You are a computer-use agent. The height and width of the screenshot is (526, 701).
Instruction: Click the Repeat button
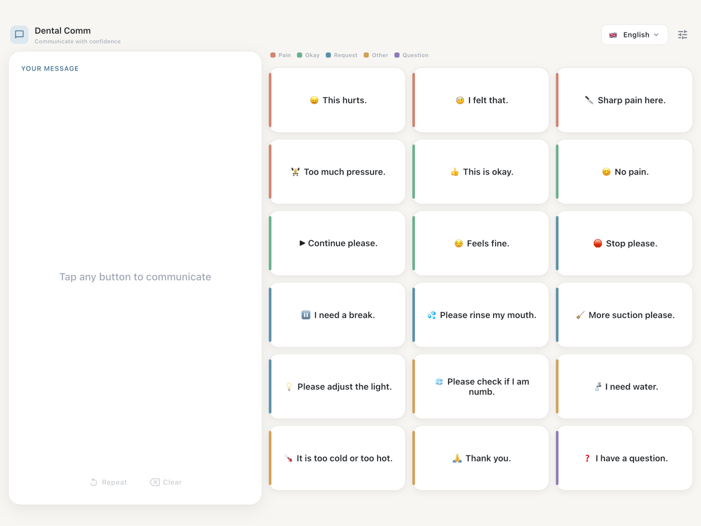pos(108,482)
